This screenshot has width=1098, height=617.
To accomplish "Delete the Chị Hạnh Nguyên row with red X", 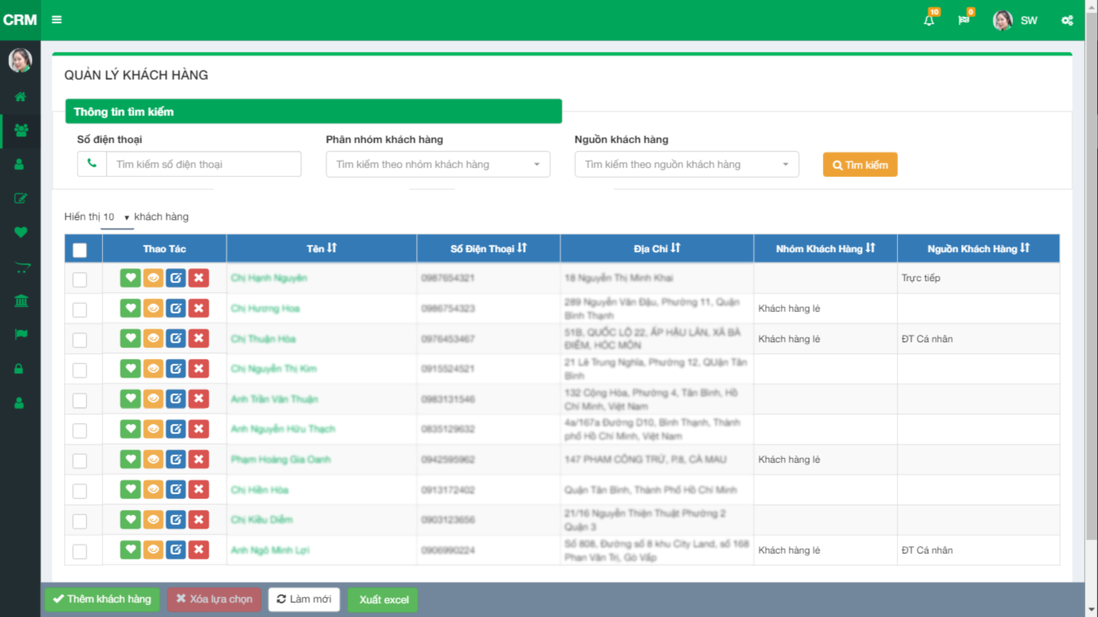I will [x=199, y=278].
